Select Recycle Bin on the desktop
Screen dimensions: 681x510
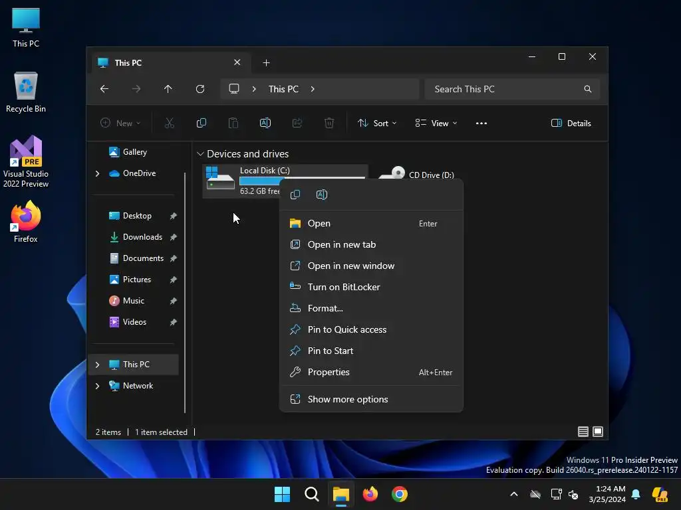point(26,92)
